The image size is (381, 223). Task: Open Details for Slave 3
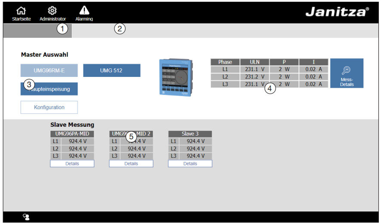point(190,164)
